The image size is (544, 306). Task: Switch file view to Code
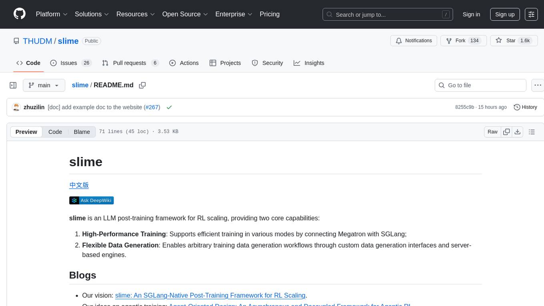55,132
